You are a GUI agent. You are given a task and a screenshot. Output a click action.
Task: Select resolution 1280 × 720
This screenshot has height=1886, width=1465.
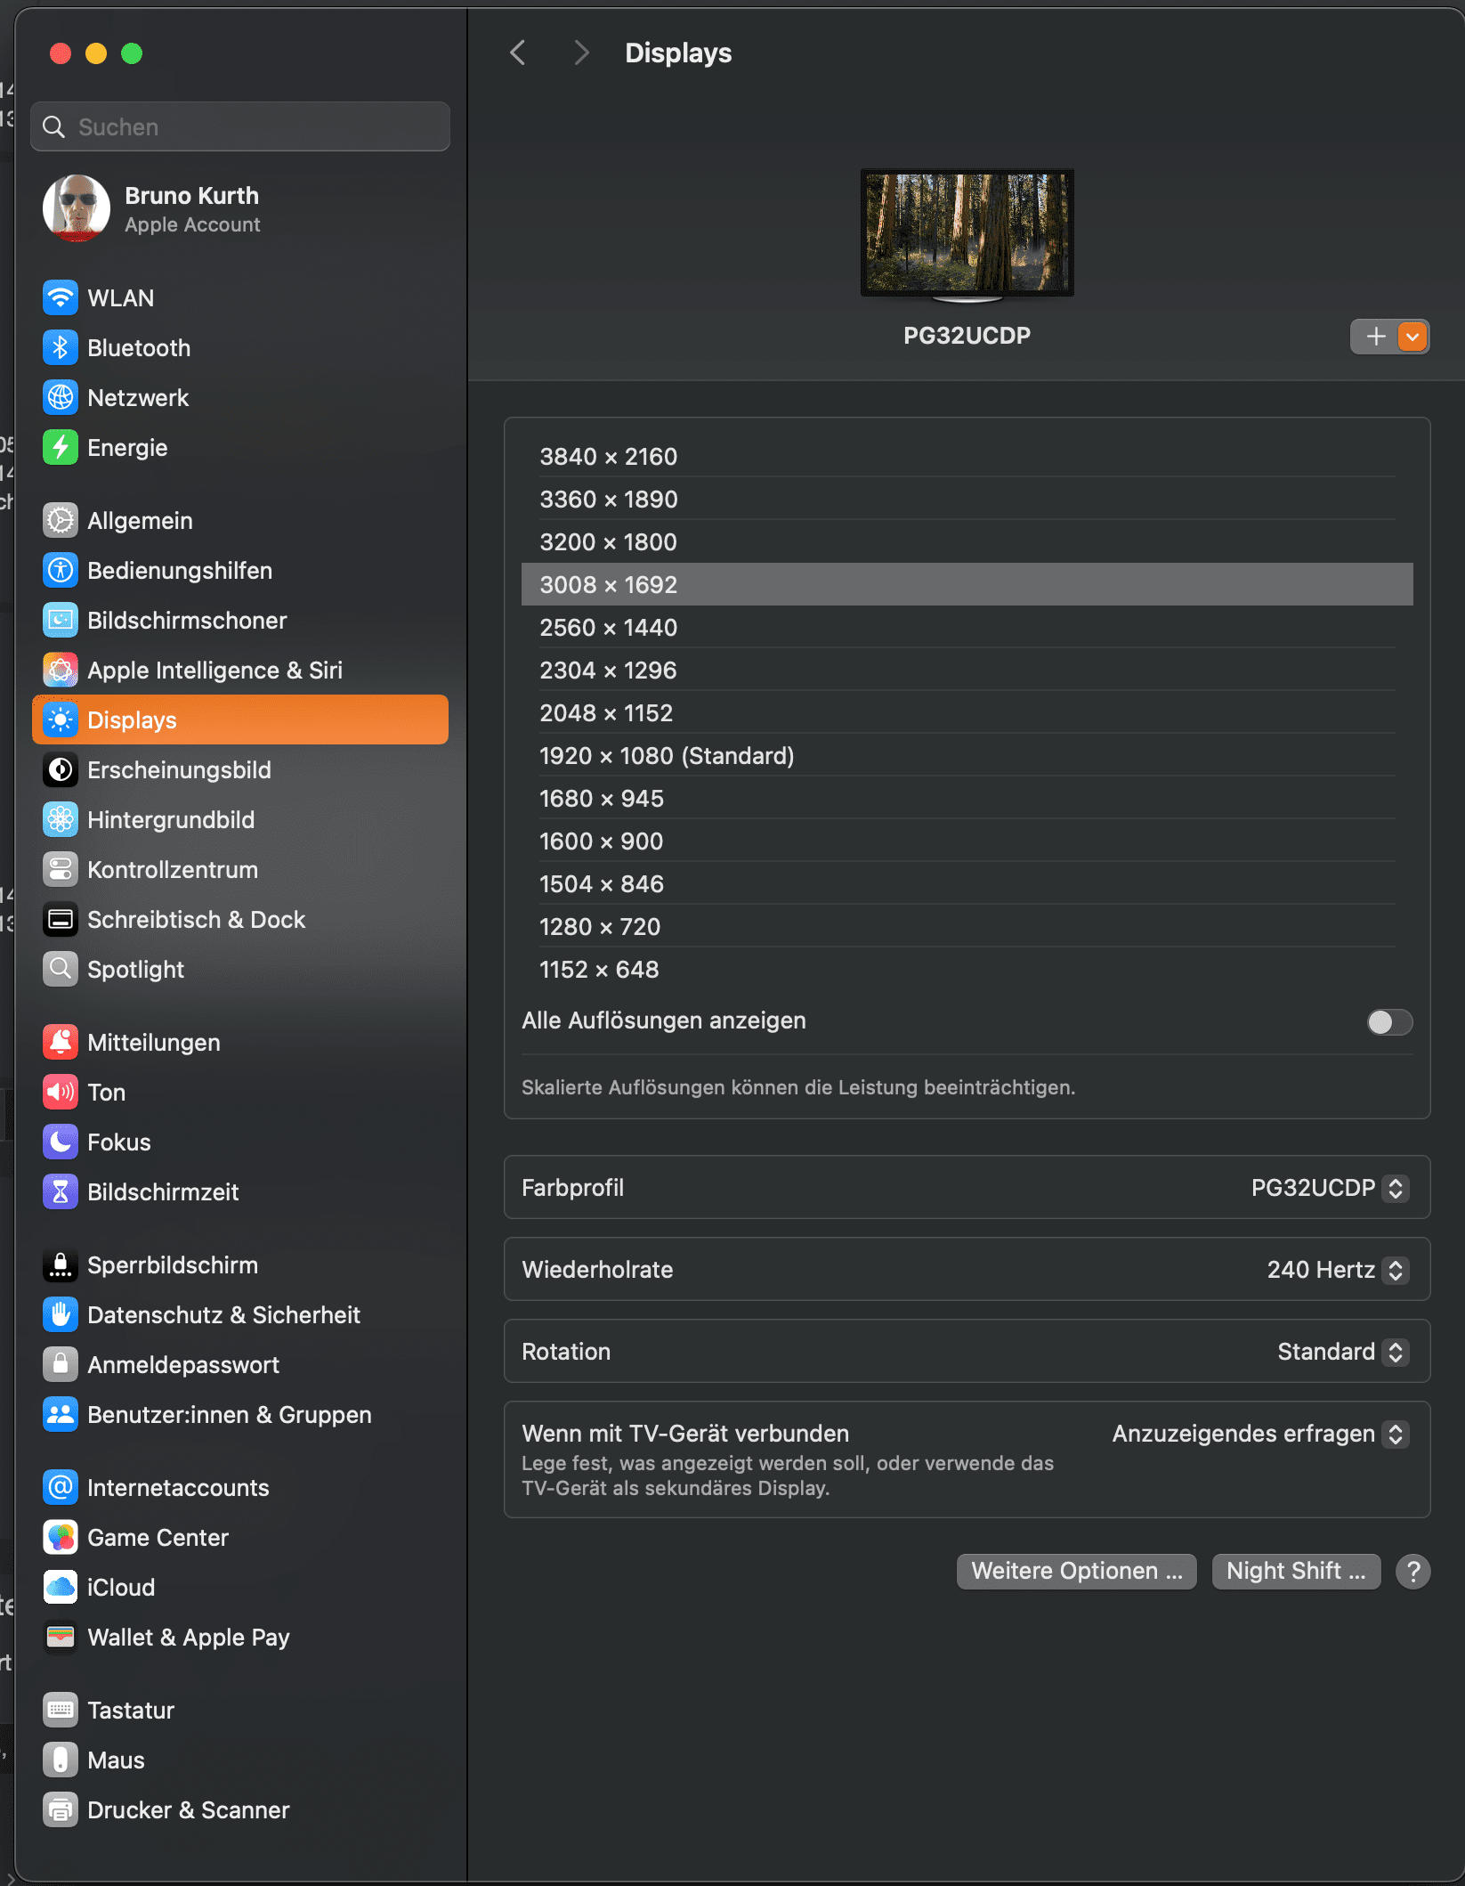pos(967,926)
